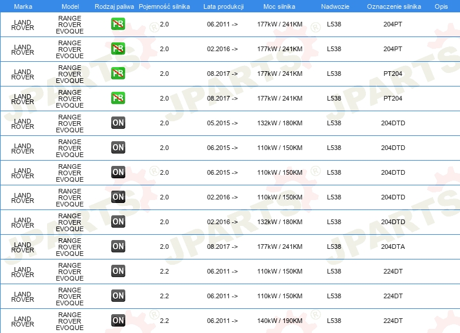Screen dimensions: 460x333
Task: Click the Model column header
Action: pos(70,6)
